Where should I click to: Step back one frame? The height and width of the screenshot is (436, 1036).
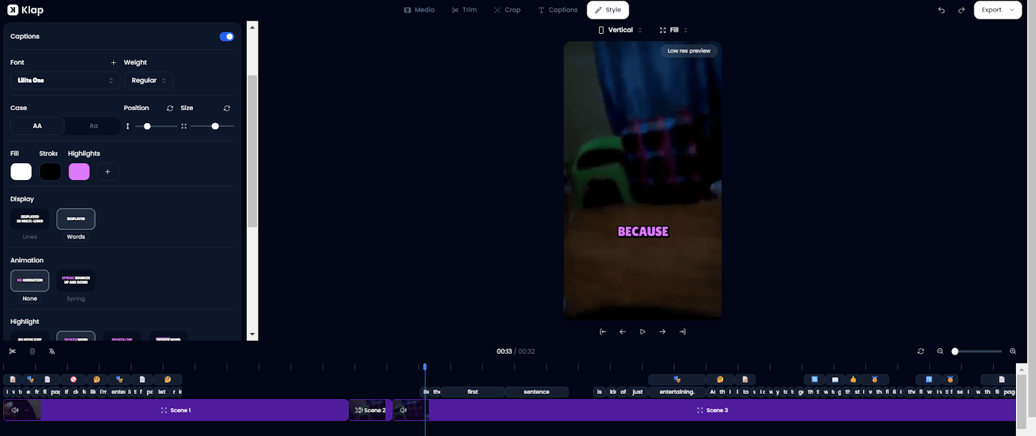pyautogui.click(x=623, y=332)
